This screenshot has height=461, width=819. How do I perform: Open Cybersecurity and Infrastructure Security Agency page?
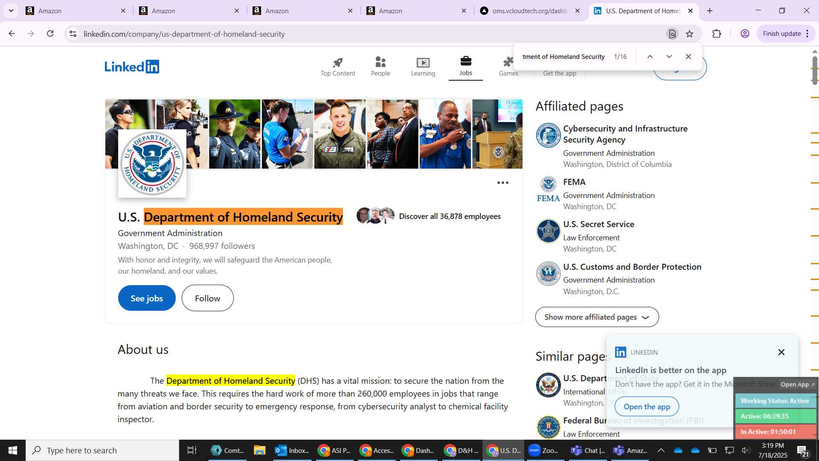click(x=625, y=134)
